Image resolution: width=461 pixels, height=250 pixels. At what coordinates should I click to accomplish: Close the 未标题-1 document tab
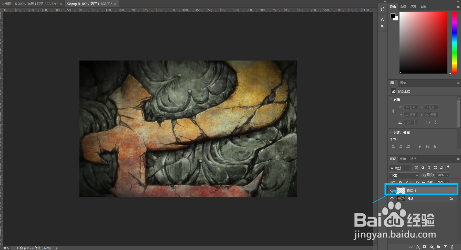[61, 4]
